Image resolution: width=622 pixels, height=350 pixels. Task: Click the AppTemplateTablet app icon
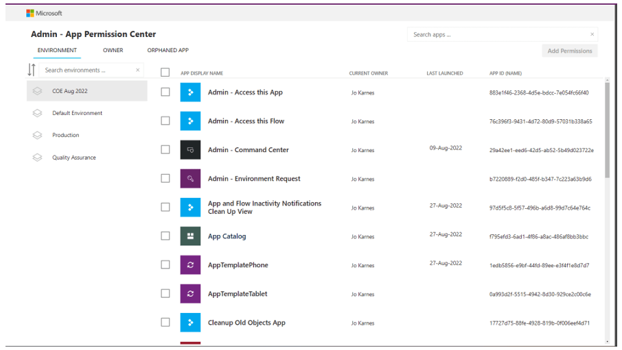tap(190, 294)
